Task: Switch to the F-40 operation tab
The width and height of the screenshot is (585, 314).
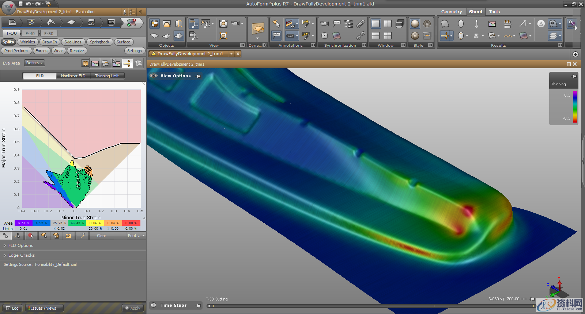Action: click(x=30, y=33)
